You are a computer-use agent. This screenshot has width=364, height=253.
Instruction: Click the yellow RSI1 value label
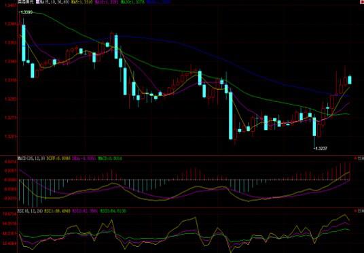[57, 211]
